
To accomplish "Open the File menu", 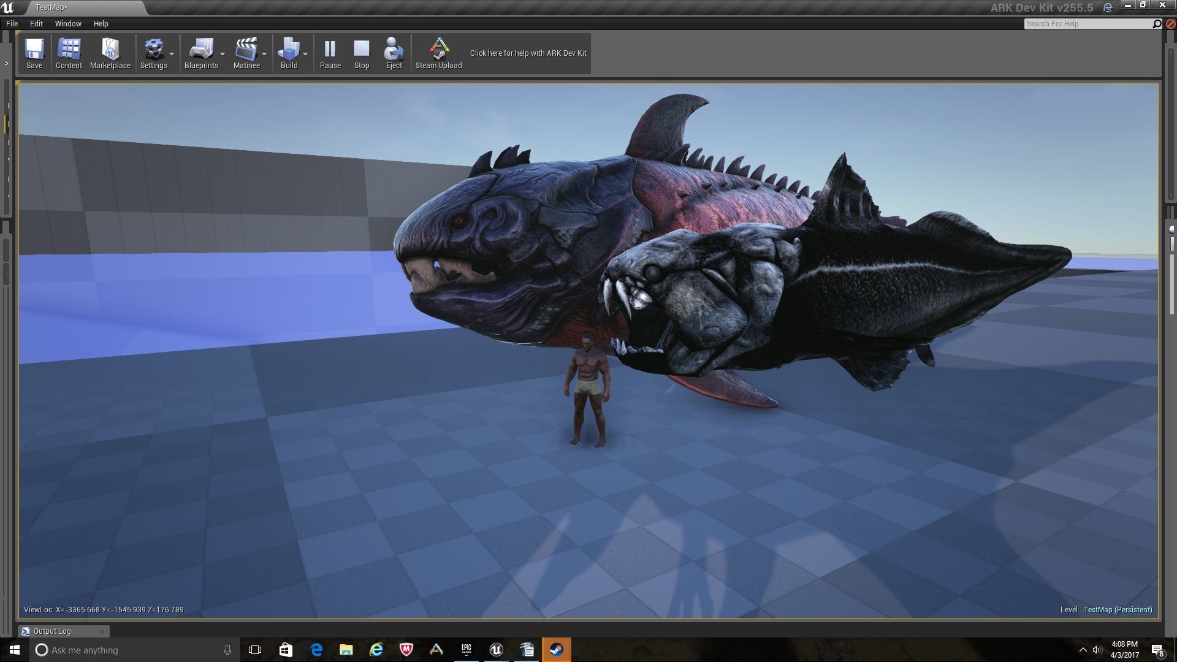I will click(x=12, y=23).
